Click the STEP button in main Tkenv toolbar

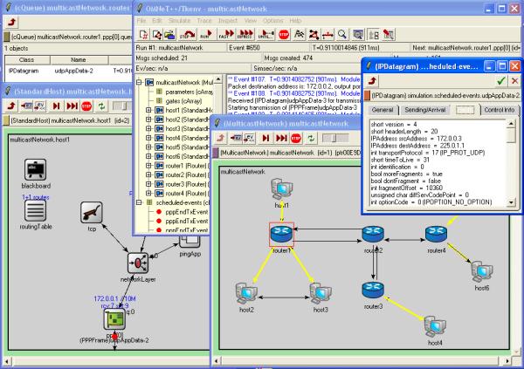(188, 34)
